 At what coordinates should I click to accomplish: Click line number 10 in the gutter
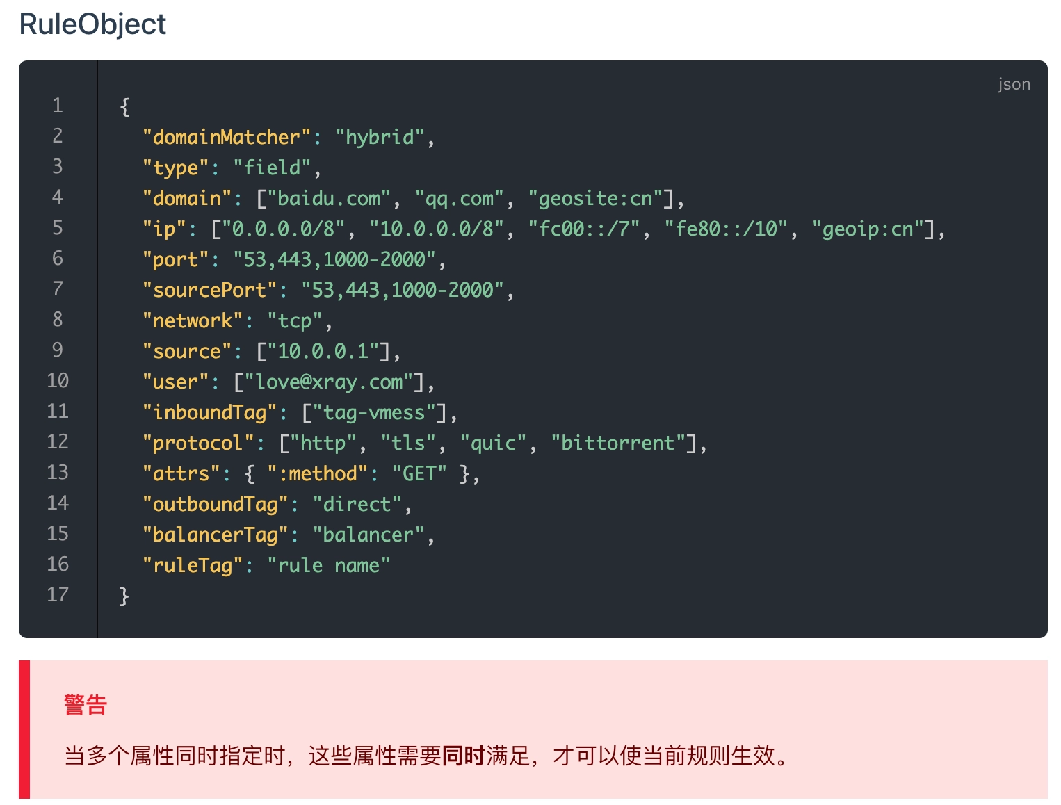pos(58,380)
